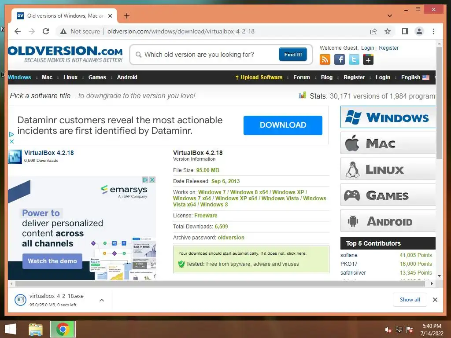Open the Register link beside Welcome Guest

[x=388, y=48]
